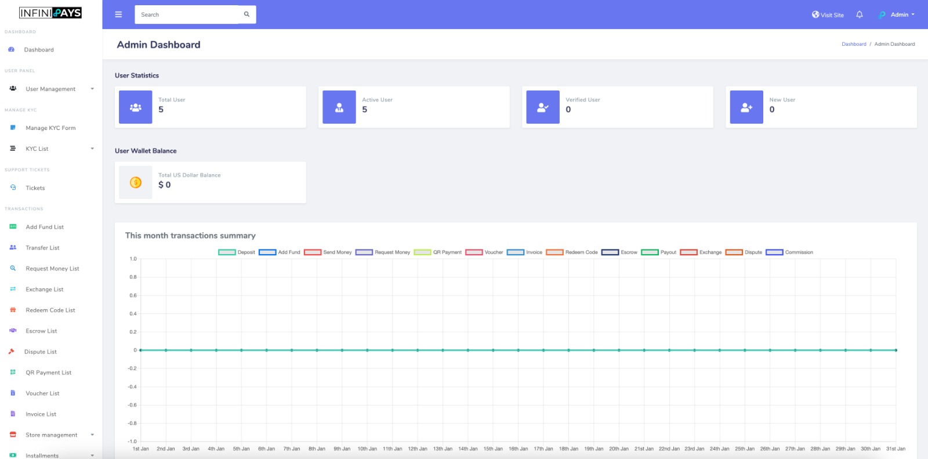
Task: Click the Commission legend color box
Action: [774, 252]
